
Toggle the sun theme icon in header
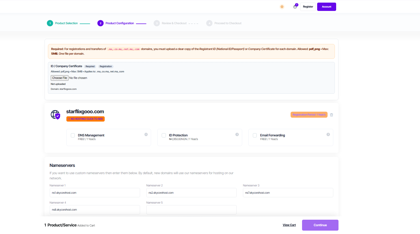[x=282, y=7]
